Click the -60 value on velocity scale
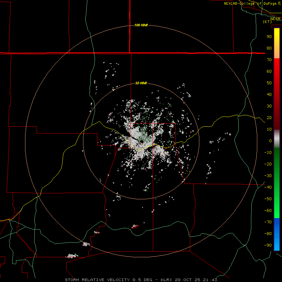282x282 pixels. 268,211
